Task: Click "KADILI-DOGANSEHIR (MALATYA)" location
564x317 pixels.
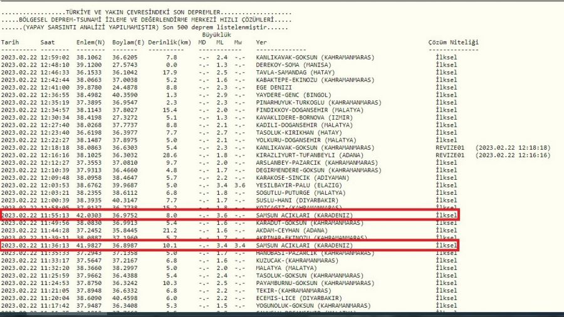Action: point(305,125)
